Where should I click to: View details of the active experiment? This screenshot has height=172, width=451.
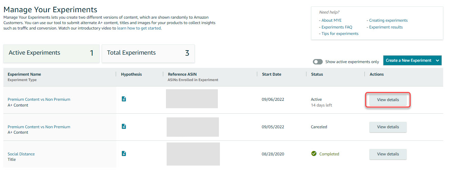(388, 100)
